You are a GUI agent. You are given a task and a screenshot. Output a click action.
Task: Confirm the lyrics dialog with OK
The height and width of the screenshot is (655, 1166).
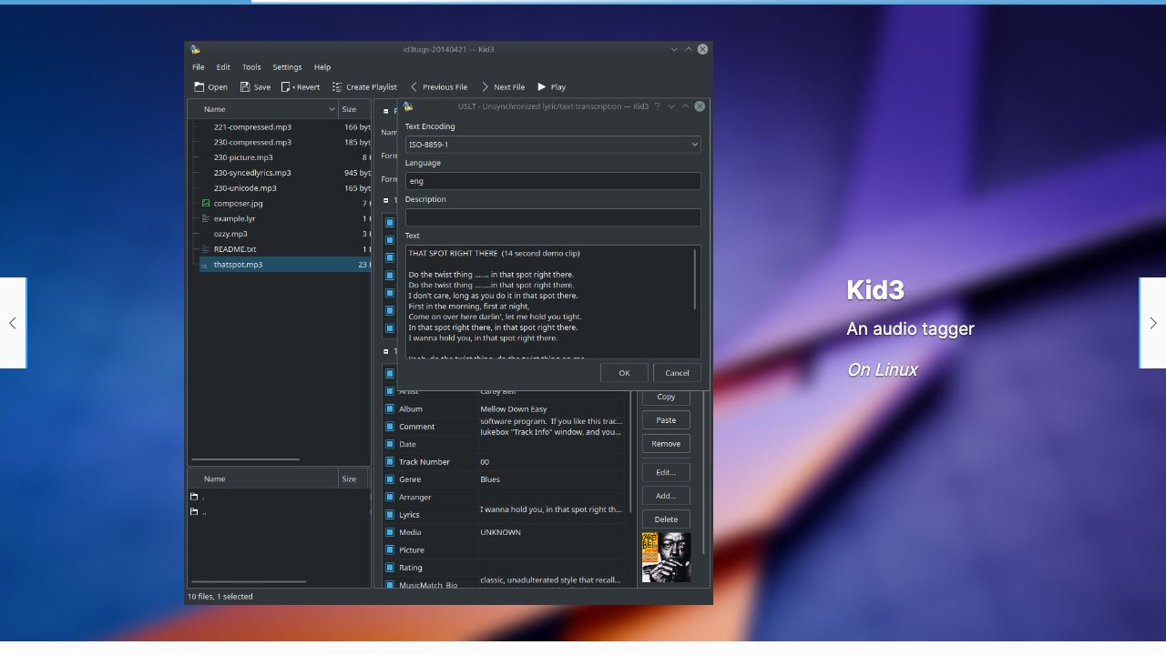coord(624,373)
